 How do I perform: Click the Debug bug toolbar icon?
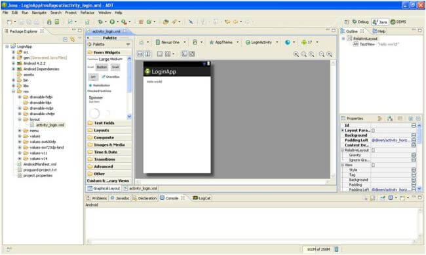100,22
